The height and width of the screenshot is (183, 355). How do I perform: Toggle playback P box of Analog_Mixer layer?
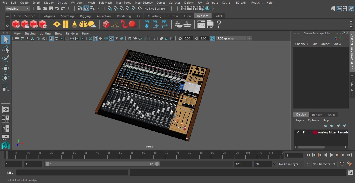click(304, 132)
